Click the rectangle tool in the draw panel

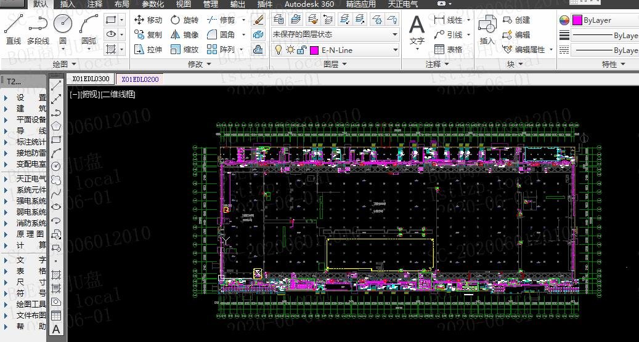click(x=111, y=20)
